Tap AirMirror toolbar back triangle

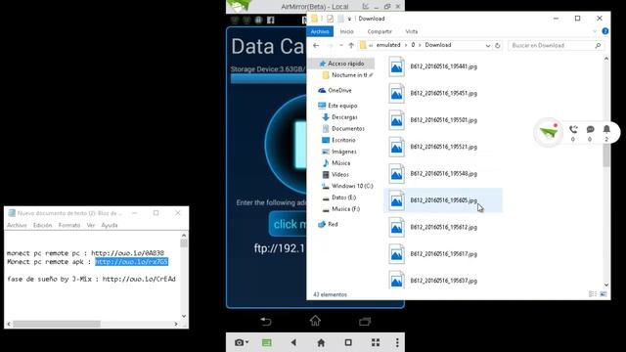(x=293, y=342)
